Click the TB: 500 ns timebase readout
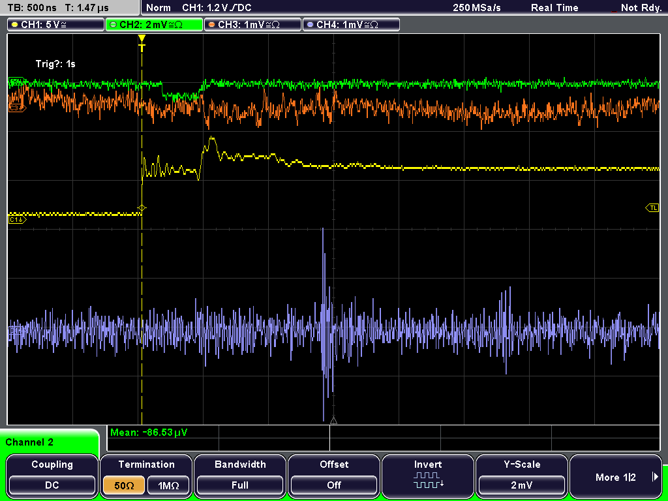This screenshot has width=668, height=501. tap(32, 8)
